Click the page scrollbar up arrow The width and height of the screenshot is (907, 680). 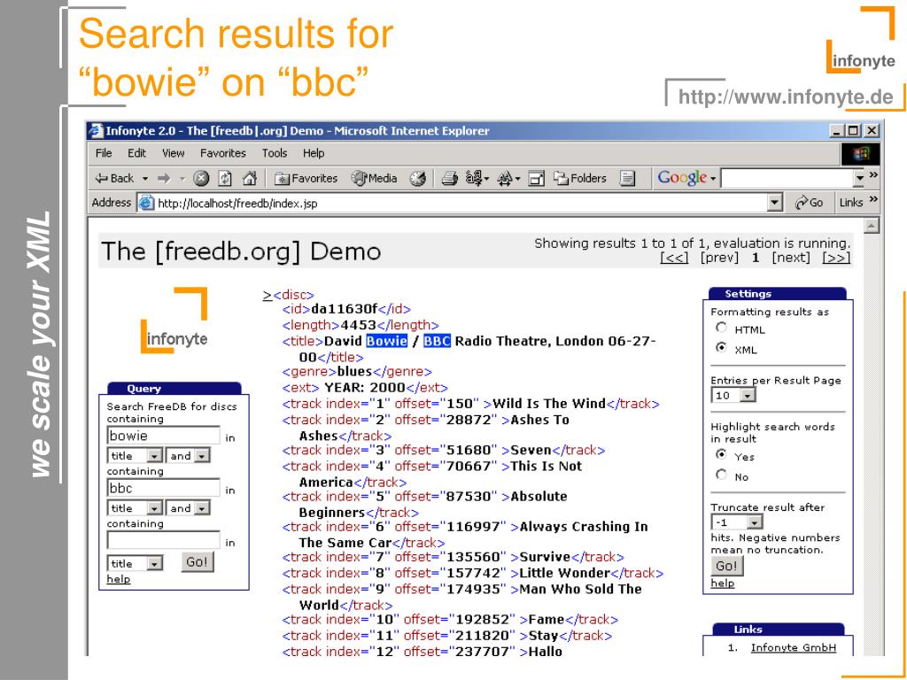(872, 226)
